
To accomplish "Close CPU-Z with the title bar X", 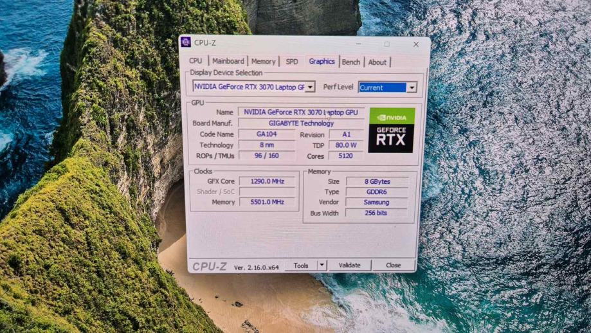I will click(x=415, y=44).
